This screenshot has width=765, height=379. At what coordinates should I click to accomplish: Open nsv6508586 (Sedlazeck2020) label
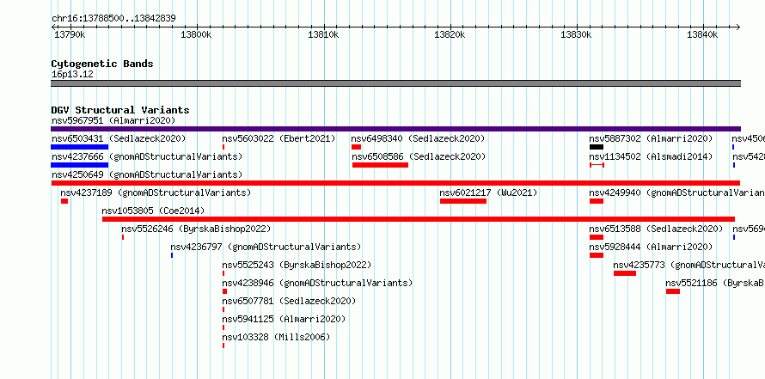419,156
